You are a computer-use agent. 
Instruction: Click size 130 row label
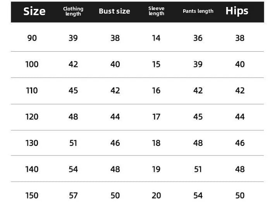[x=32, y=143]
